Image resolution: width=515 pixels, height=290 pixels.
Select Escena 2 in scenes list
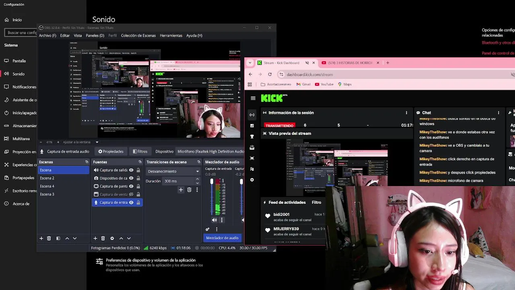[64, 178]
